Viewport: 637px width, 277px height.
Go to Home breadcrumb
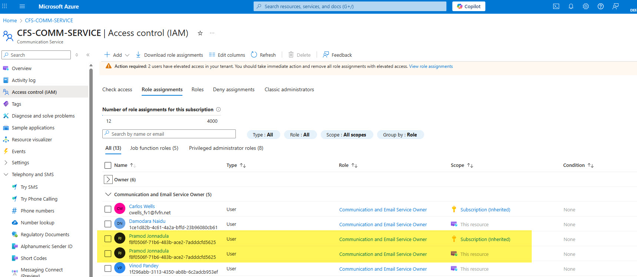[10, 20]
